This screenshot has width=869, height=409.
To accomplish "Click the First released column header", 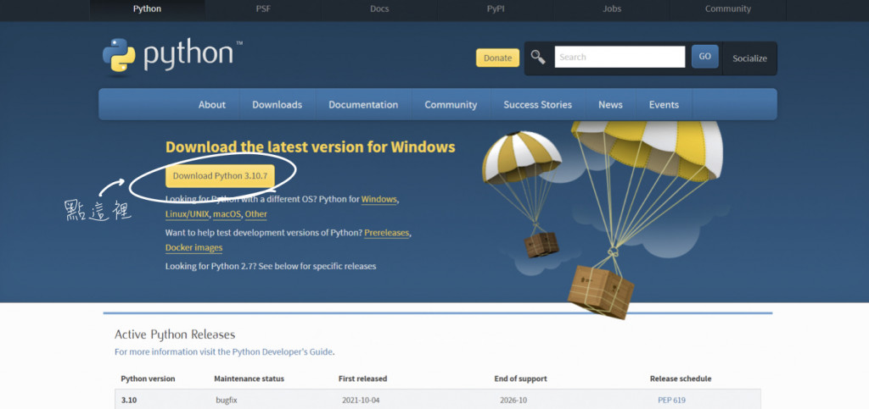I will pyautogui.click(x=362, y=379).
